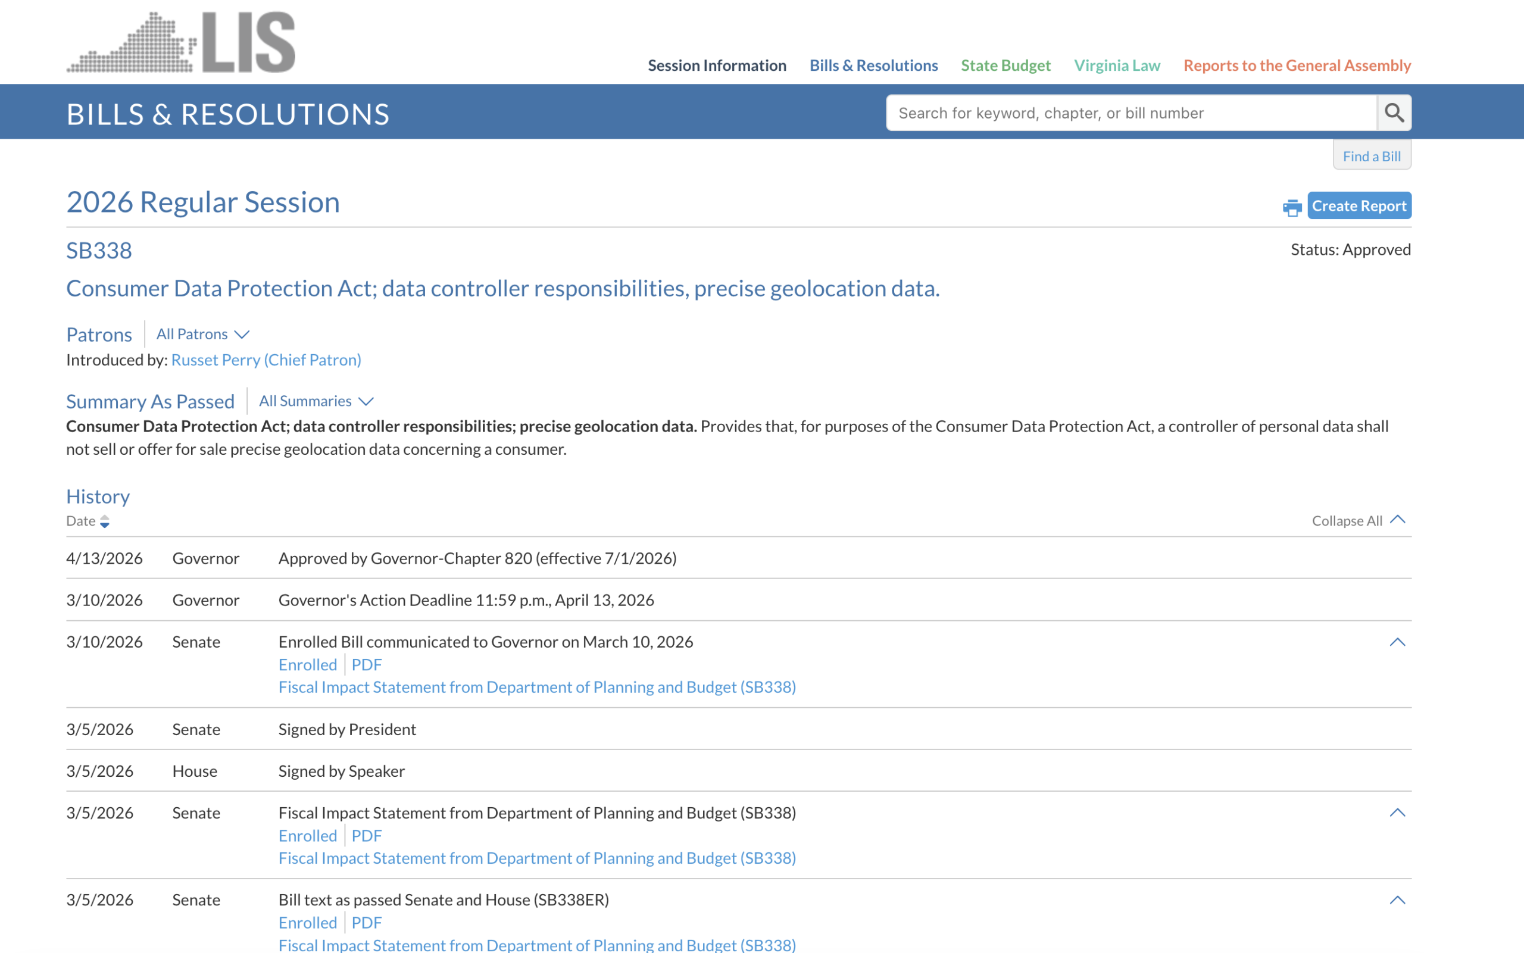The width and height of the screenshot is (1524, 953).
Task: Open Reports to the General Assembly
Action: (x=1297, y=65)
